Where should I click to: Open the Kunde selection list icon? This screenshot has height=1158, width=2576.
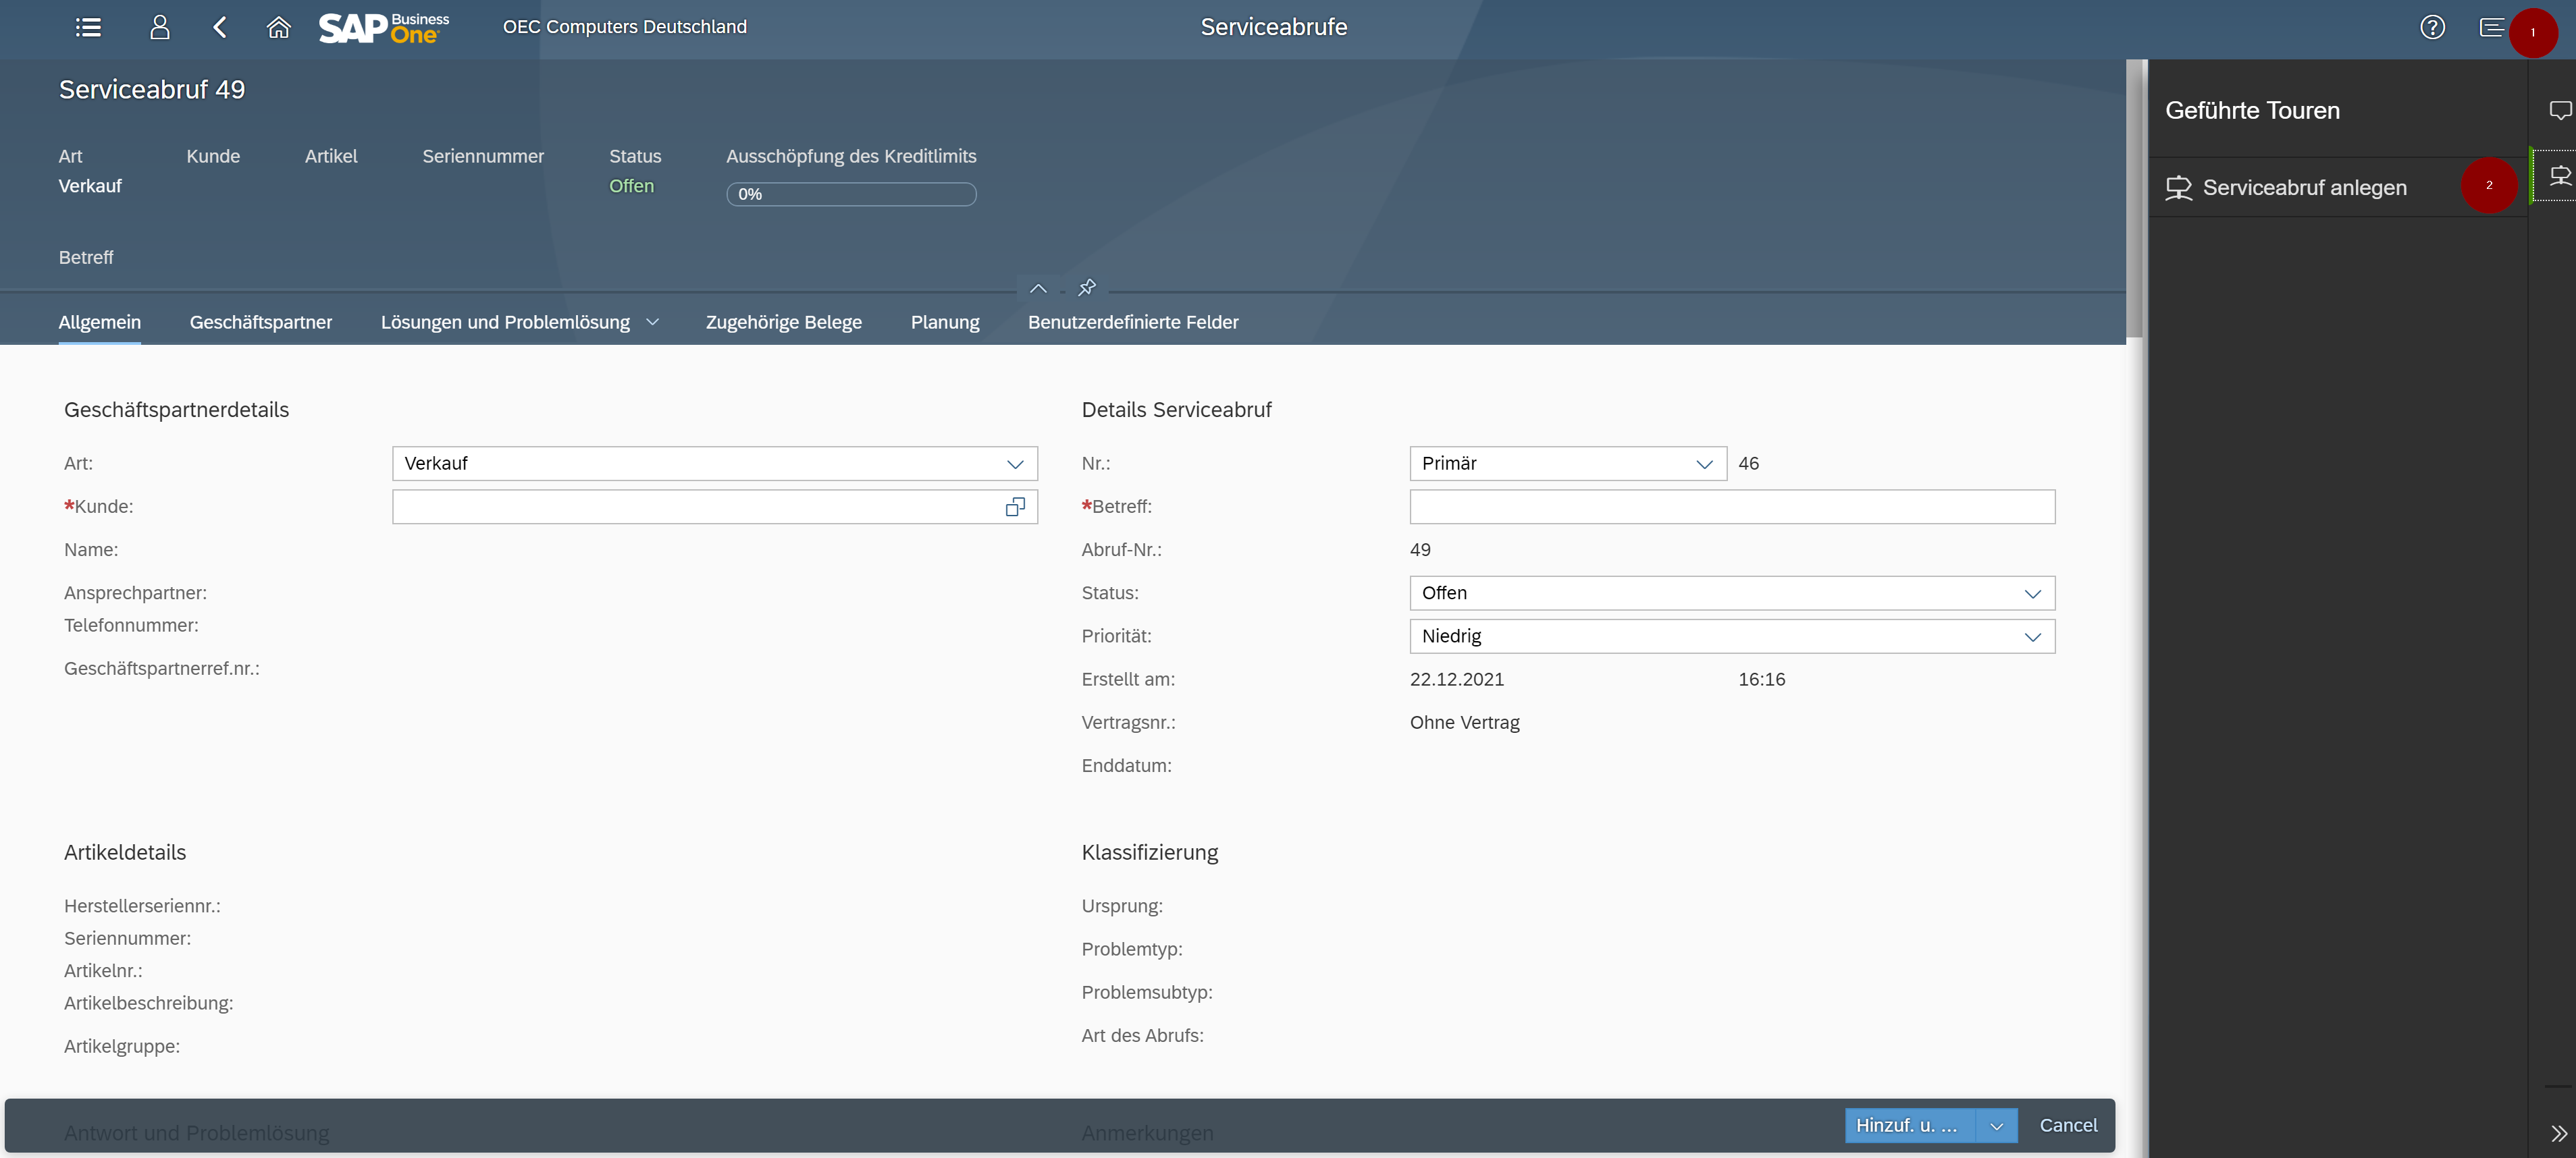click(1015, 507)
